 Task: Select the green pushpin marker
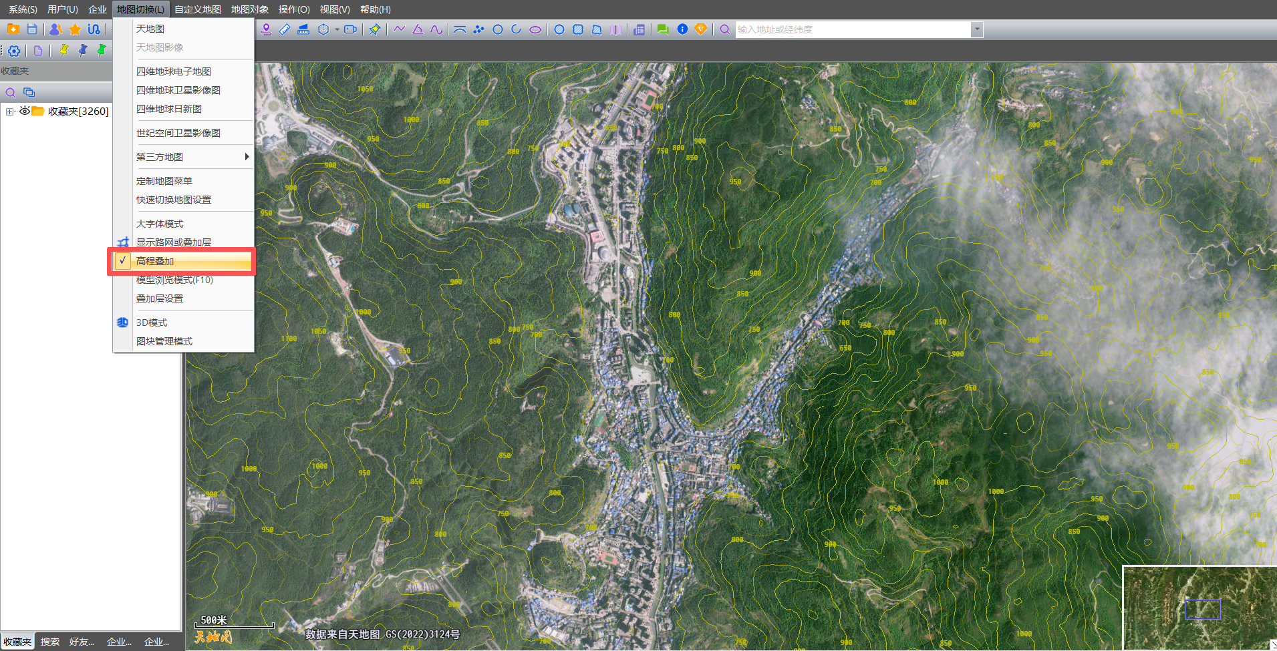click(102, 50)
